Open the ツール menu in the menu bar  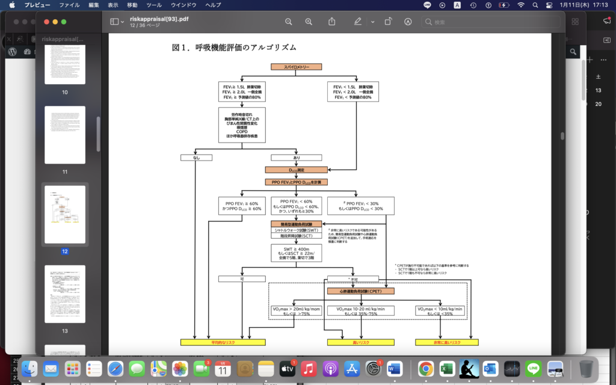point(154,4)
